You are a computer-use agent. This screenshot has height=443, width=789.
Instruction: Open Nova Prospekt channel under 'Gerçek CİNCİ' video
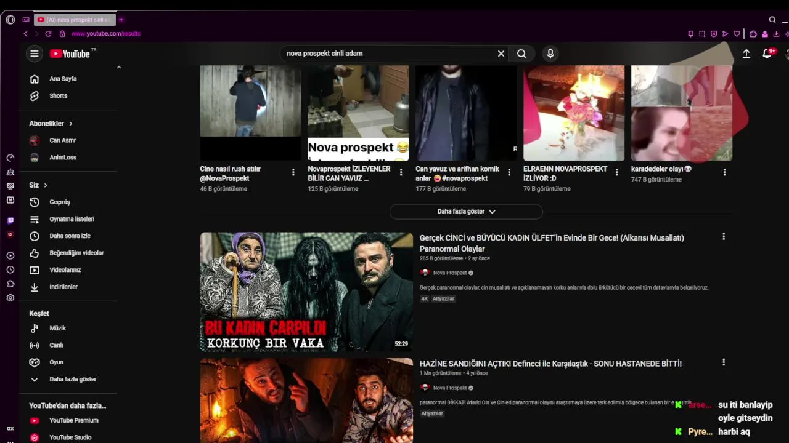450,273
